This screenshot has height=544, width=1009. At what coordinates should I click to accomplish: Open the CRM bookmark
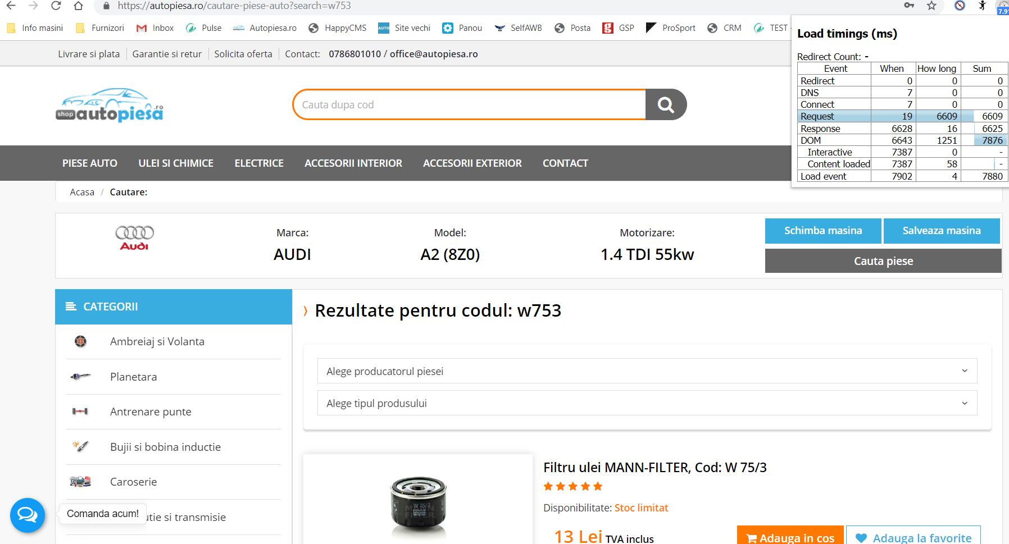point(724,28)
